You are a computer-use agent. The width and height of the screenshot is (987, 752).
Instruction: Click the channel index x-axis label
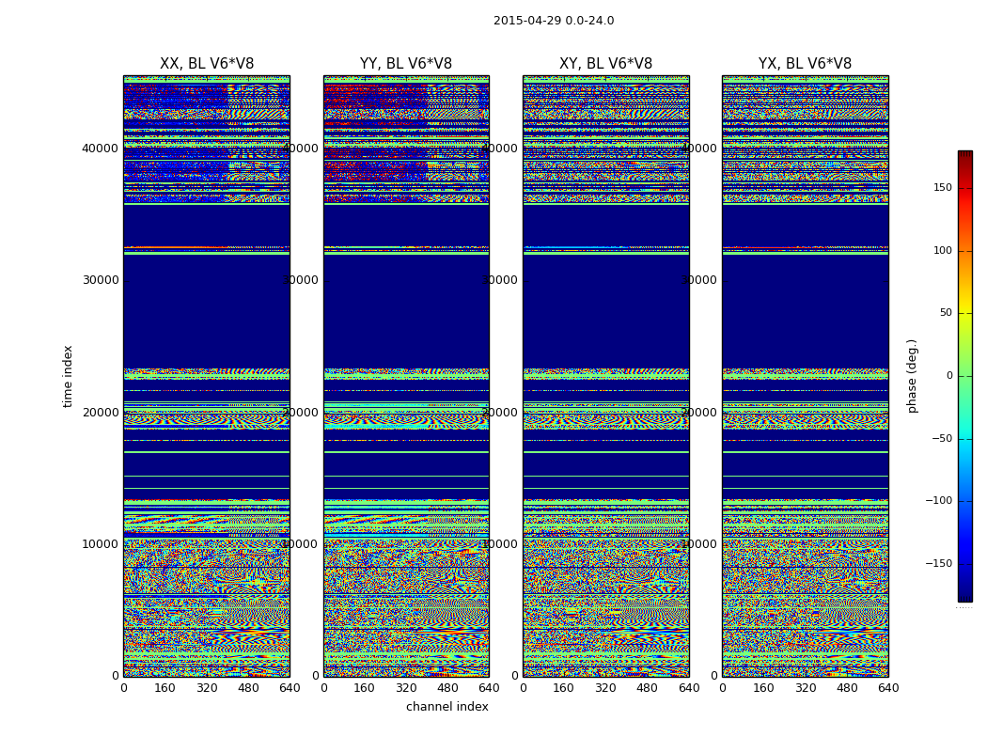446,707
